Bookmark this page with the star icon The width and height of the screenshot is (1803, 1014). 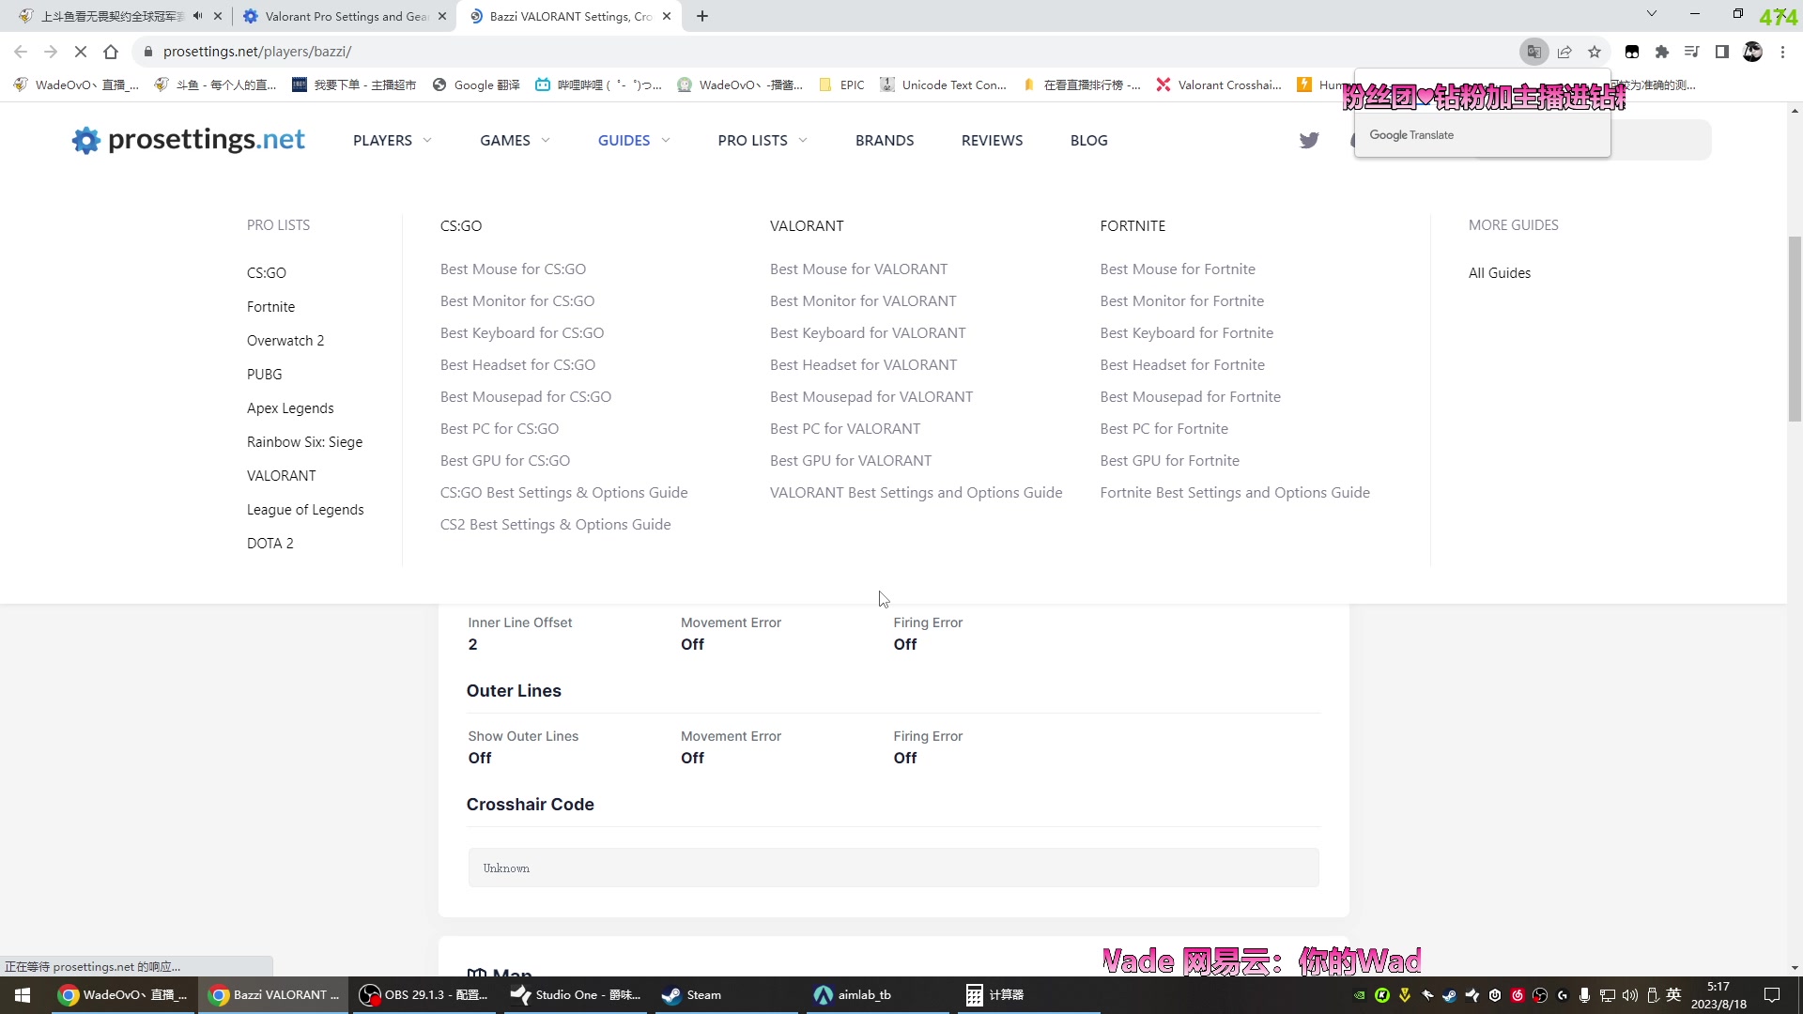(x=1595, y=52)
